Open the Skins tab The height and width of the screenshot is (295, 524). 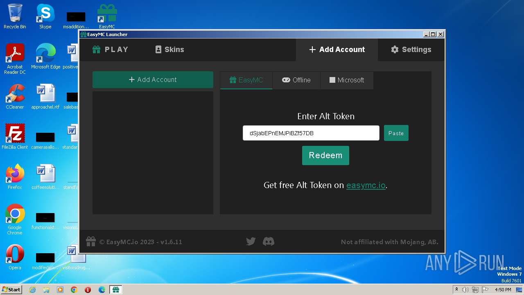click(169, 50)
